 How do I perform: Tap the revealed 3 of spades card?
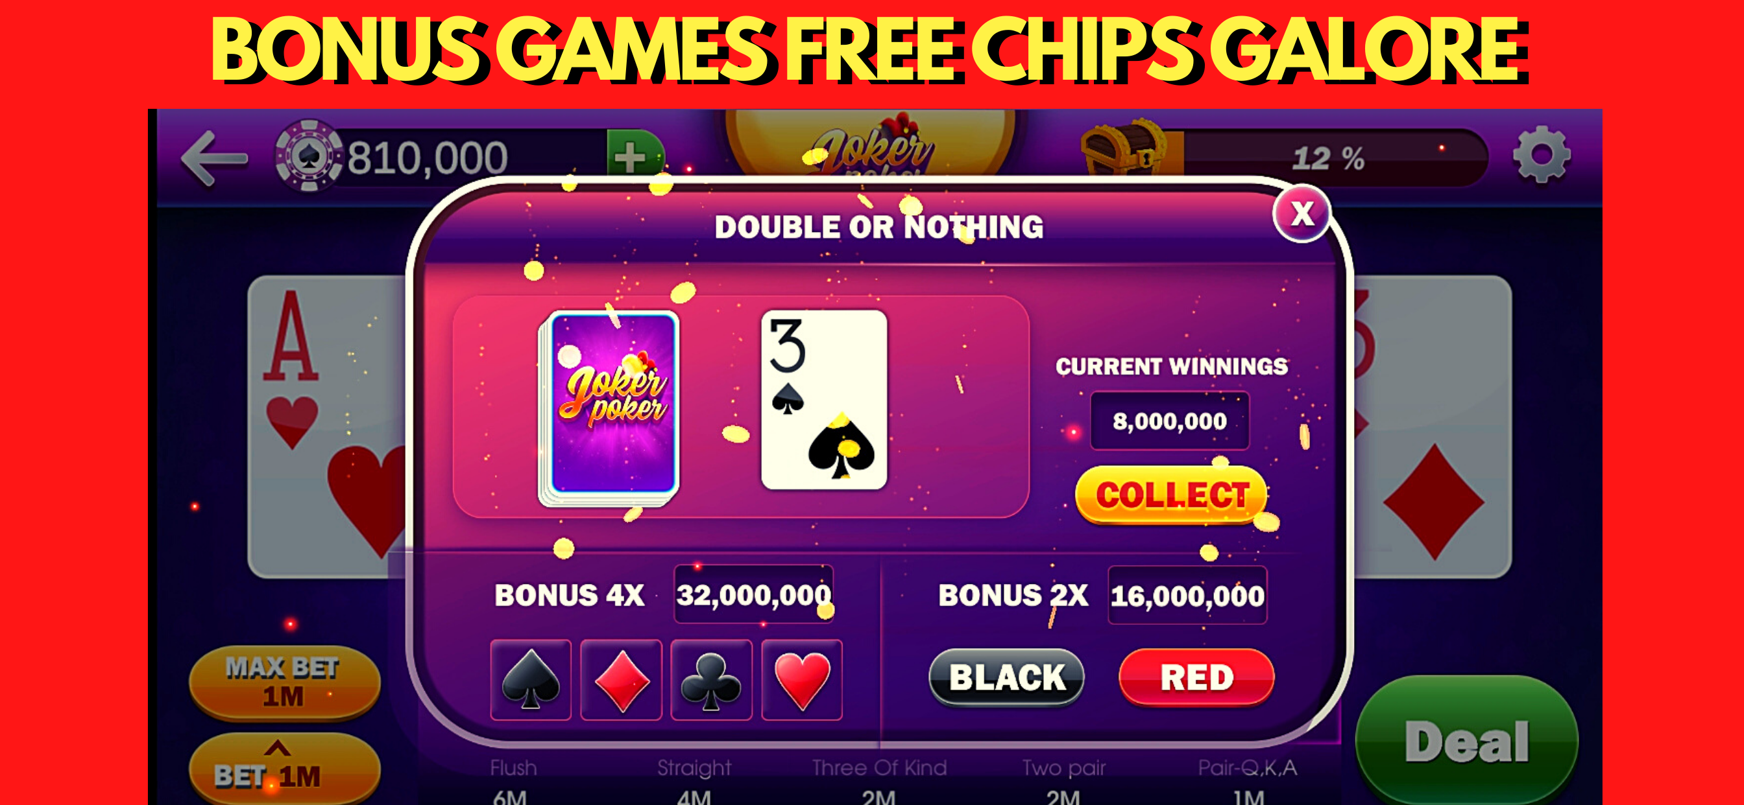tap(824, 399)
